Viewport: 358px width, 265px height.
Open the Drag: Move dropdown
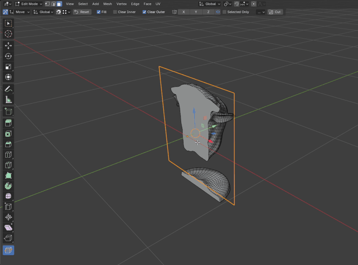pos(20,12)
